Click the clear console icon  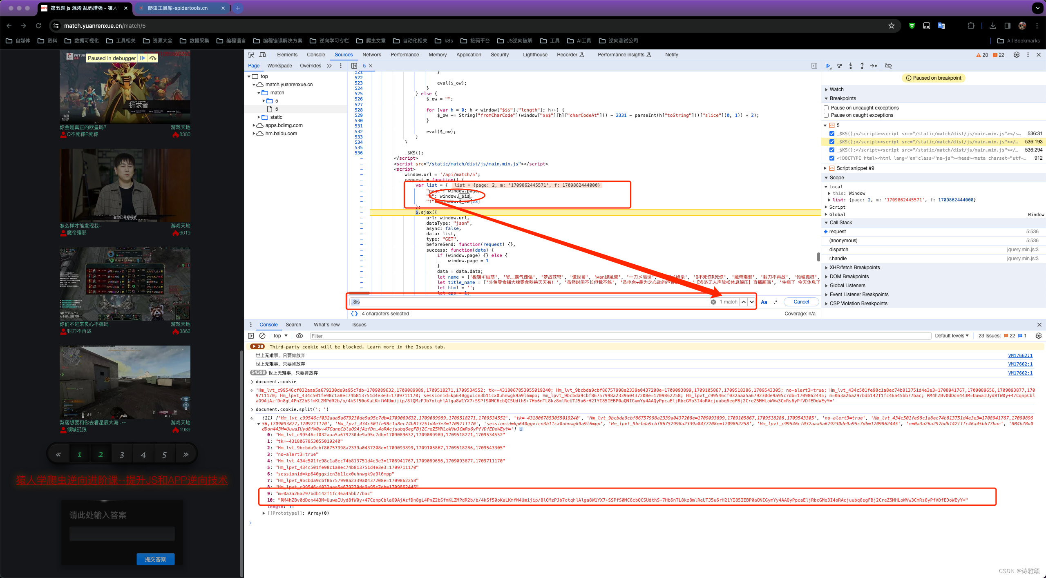[262, 335]
